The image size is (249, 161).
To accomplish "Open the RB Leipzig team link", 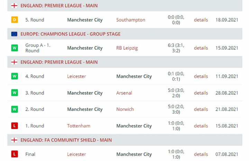I will point(127,48).
